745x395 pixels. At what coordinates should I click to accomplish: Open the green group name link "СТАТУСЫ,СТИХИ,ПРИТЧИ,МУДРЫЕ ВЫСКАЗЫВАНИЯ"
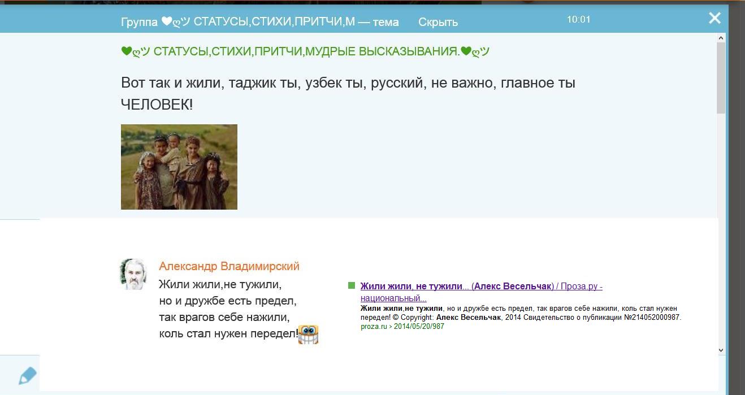coord(305,51)
